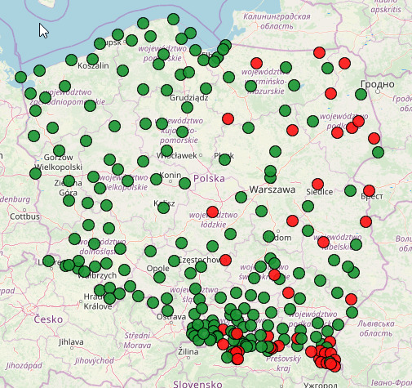Select green marker just below Opole label
The width and height of the screenshot is (412, 388).
[x=159, y=278]
